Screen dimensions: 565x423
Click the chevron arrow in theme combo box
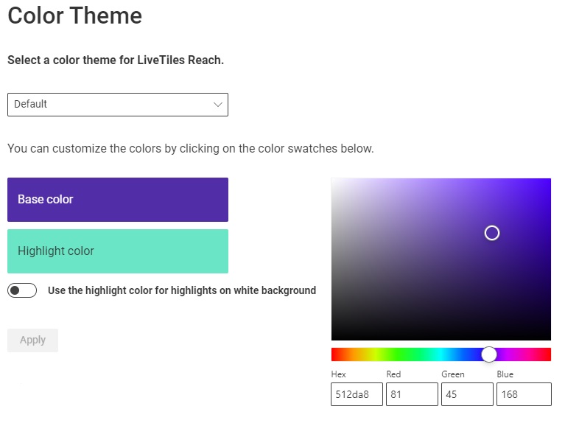(217, 105)
